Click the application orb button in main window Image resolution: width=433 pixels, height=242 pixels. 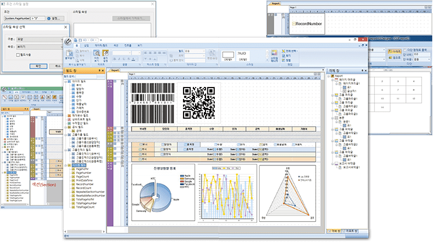pos(68,42)
